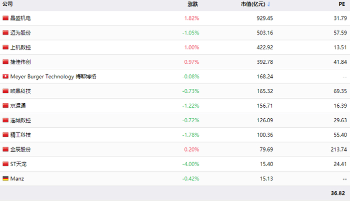Sort table by 市值(亿元) column header
This screenshot has height=201, width=350.
pyautogui.click(x=253, y=4)
